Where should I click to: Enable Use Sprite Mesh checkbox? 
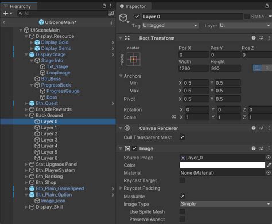click(x=182, y=211)
